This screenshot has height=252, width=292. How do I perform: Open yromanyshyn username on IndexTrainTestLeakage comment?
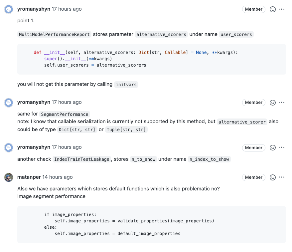pyautogui.click(x=34, y=147)
